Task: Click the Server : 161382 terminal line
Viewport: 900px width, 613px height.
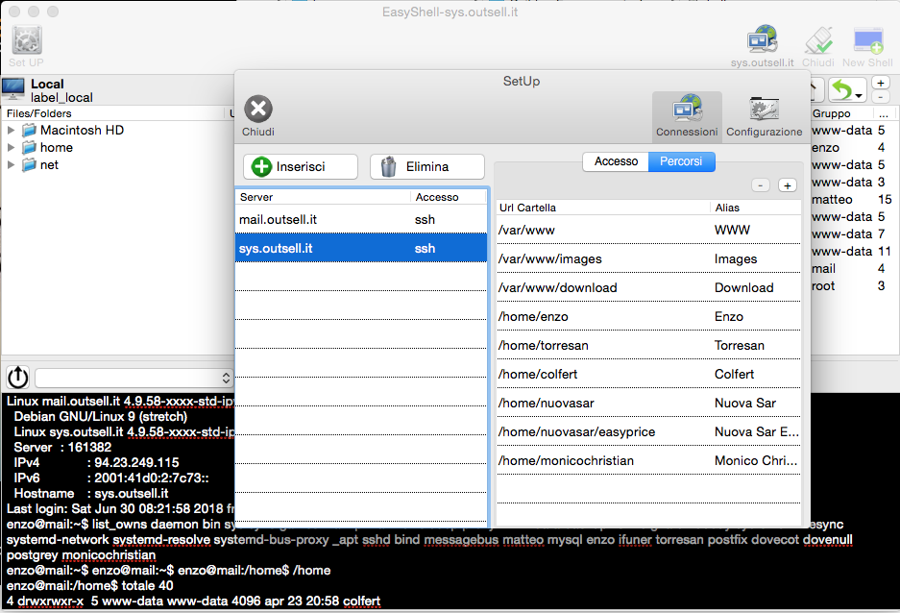Action: [62, 447]
